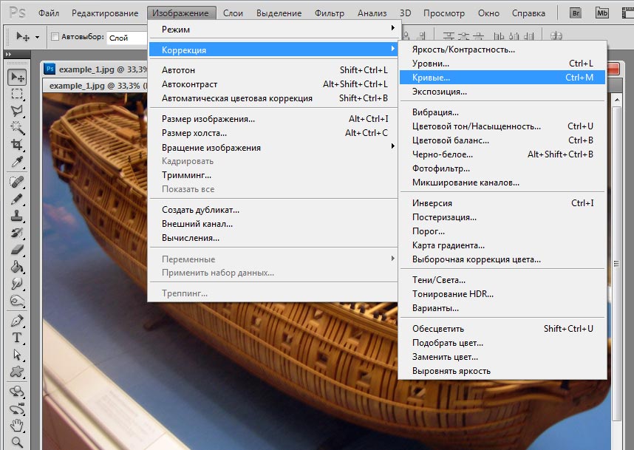Select the Pen tool

click(17, 321)
